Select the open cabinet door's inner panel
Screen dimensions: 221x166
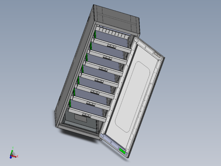(133, 97)
